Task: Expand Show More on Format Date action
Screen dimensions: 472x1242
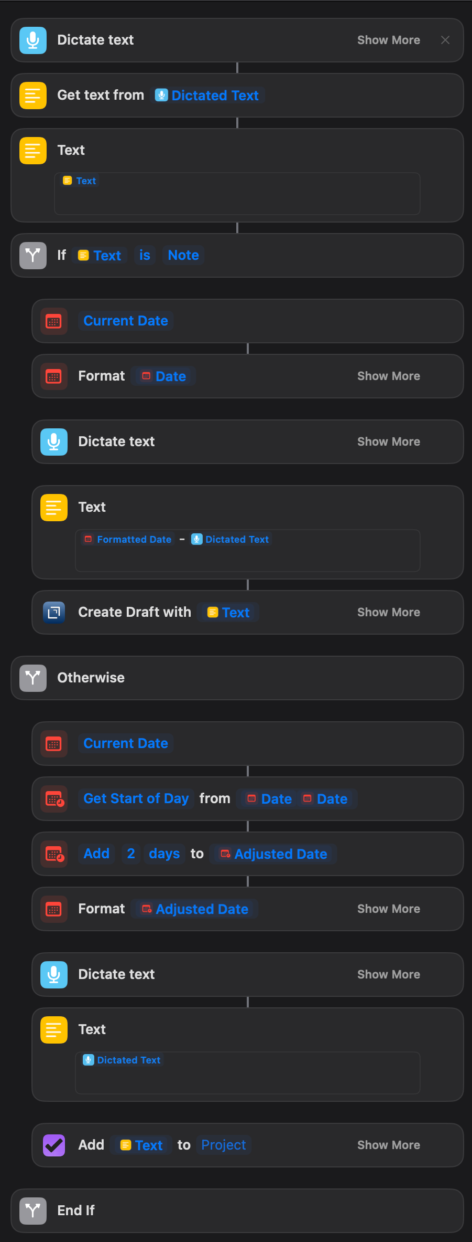Action: coord(389,376)
